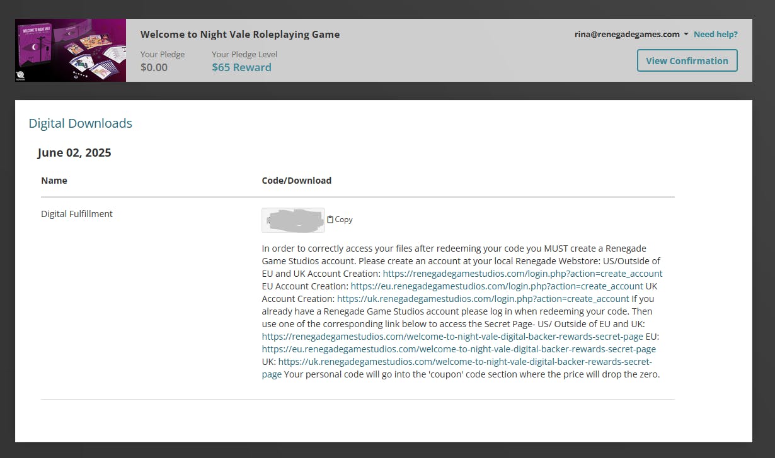Visit the EU backer rewards secret page link
Viewport: 775px width, 458px height.
[x=459, y=349]
